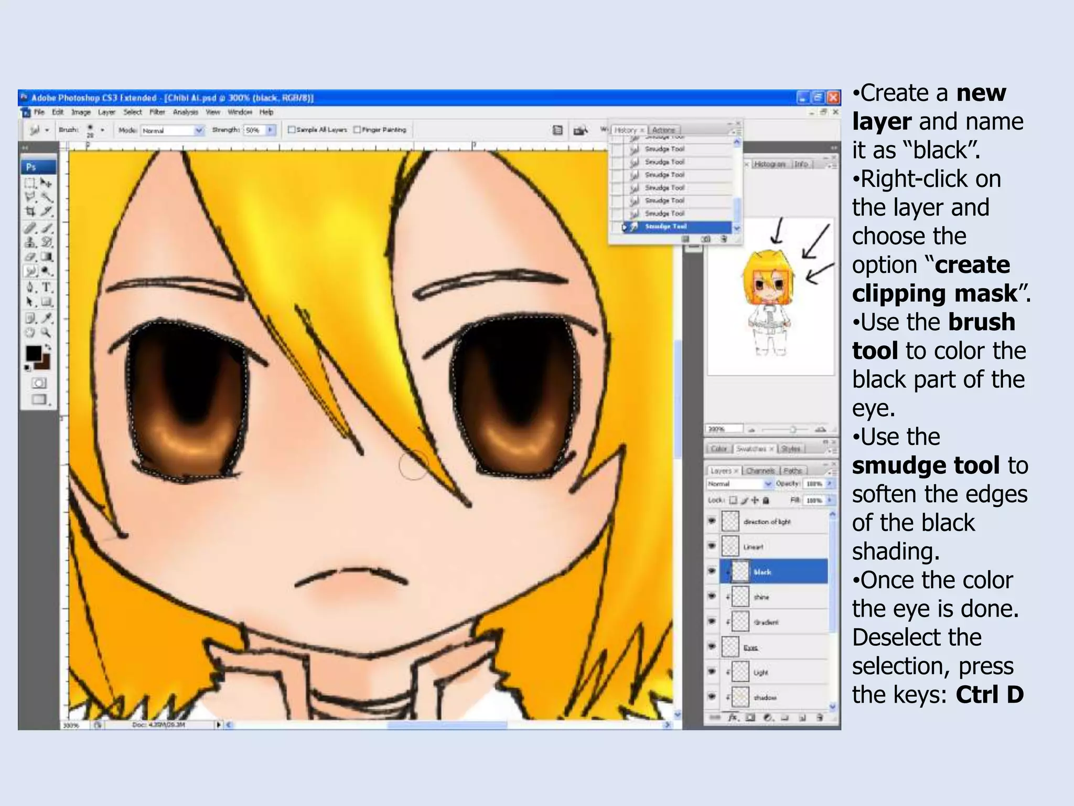Select the Clone Stamp tool

point(30,242)
